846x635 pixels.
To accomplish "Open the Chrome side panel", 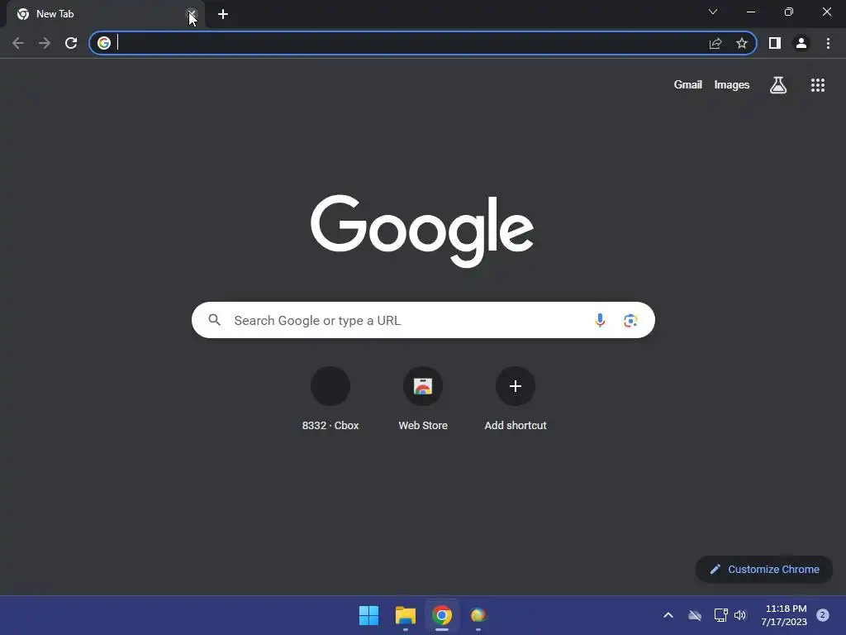I will 775,43.
